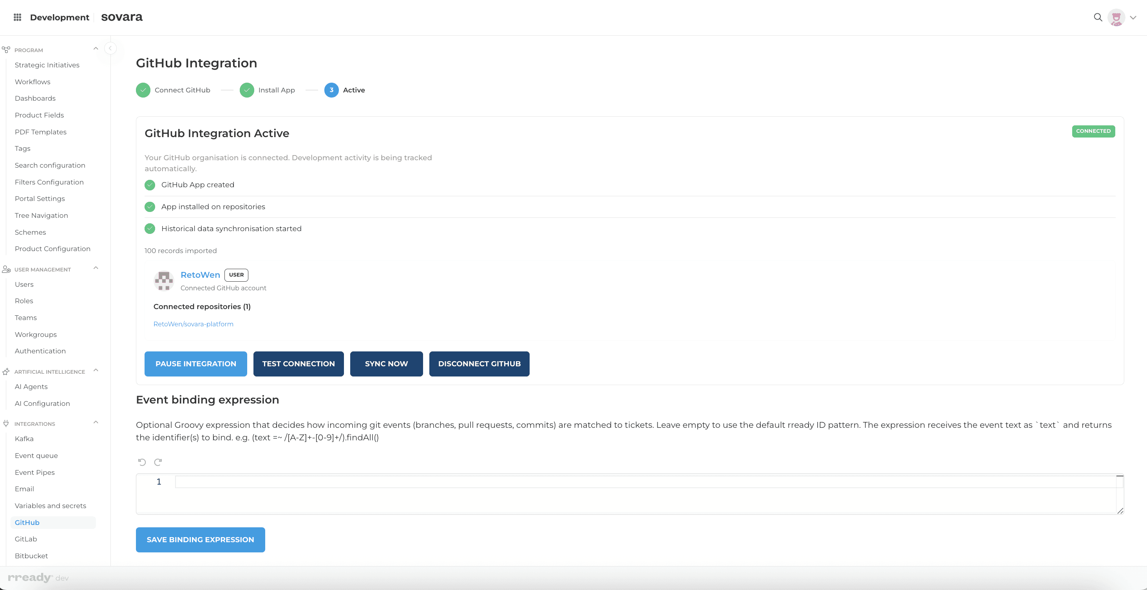Click the Install App step checkmark

click(247, 90)
